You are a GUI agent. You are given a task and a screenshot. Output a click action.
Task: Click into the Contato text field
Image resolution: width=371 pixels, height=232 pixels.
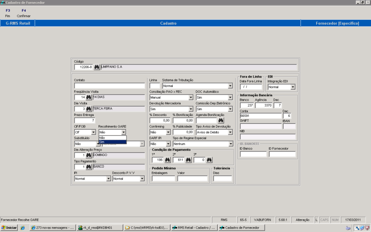pyautogui.click(x=109, y=86)
